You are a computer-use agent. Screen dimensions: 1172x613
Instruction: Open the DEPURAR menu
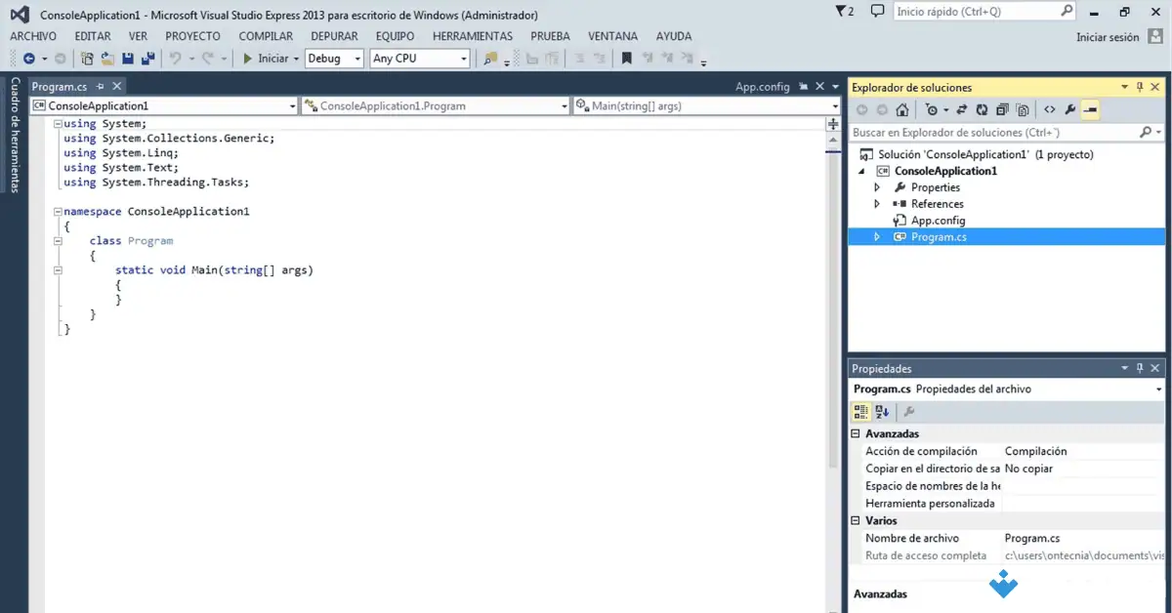334,35
